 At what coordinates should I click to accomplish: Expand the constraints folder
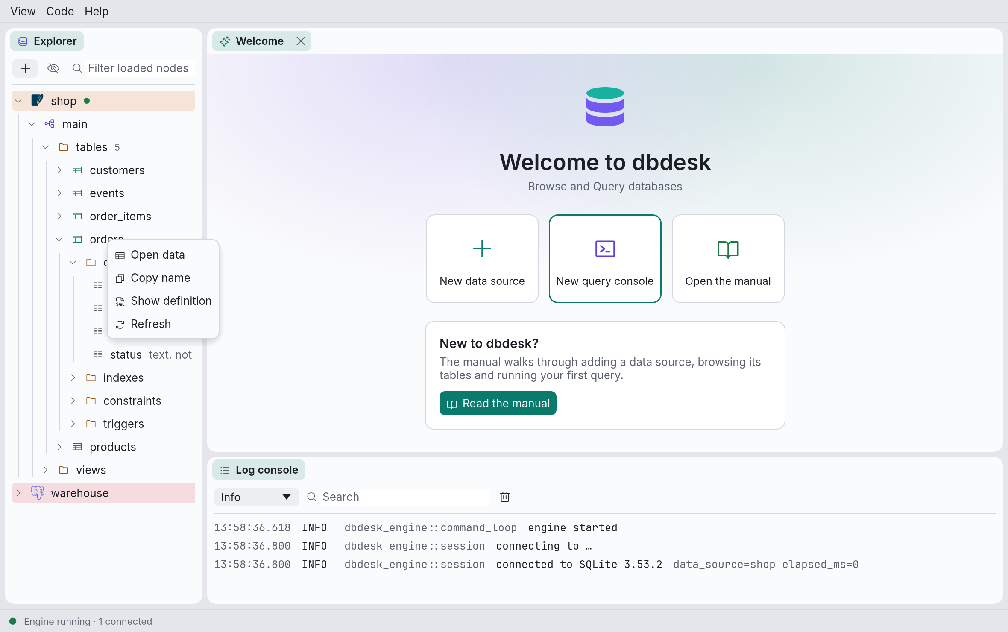73,401
